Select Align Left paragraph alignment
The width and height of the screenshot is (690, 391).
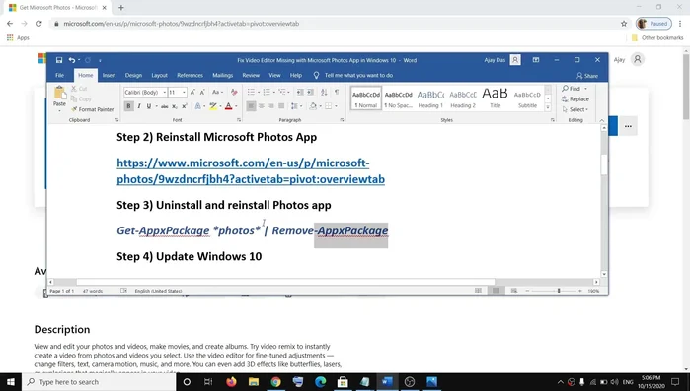[251, 106]
